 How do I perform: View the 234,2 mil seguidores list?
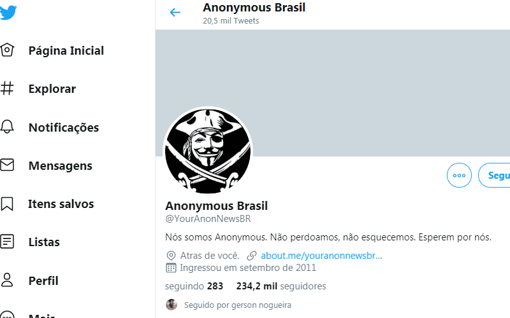coord(281,286)
